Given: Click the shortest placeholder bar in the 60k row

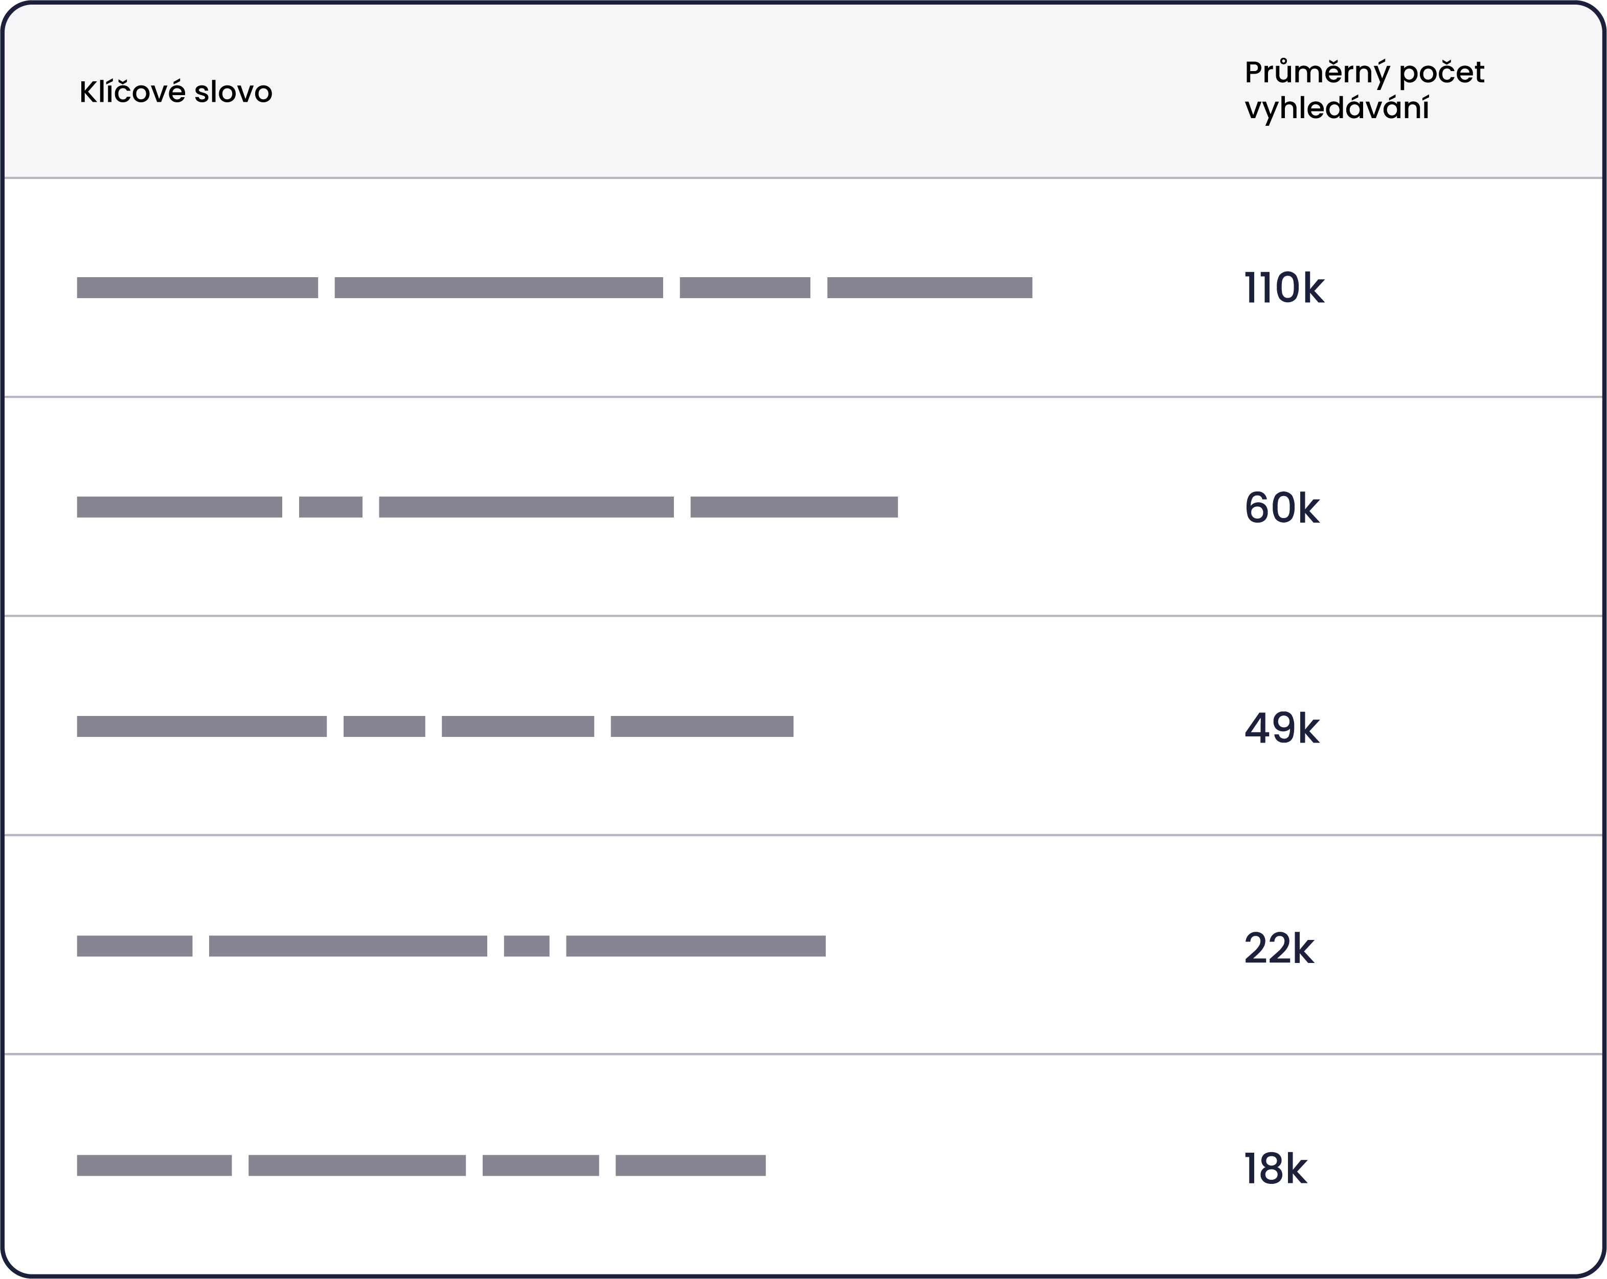Looking at the screenshot, I should [330, 507].
